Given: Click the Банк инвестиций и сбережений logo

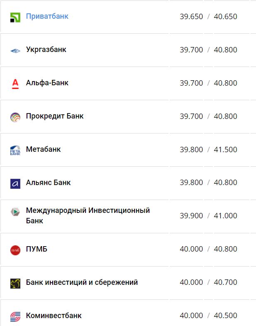Looking at the screenshot, I should pos(15,283).
